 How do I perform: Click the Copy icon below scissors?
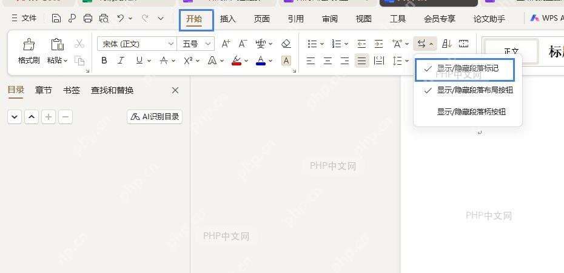tap(79, 61)
